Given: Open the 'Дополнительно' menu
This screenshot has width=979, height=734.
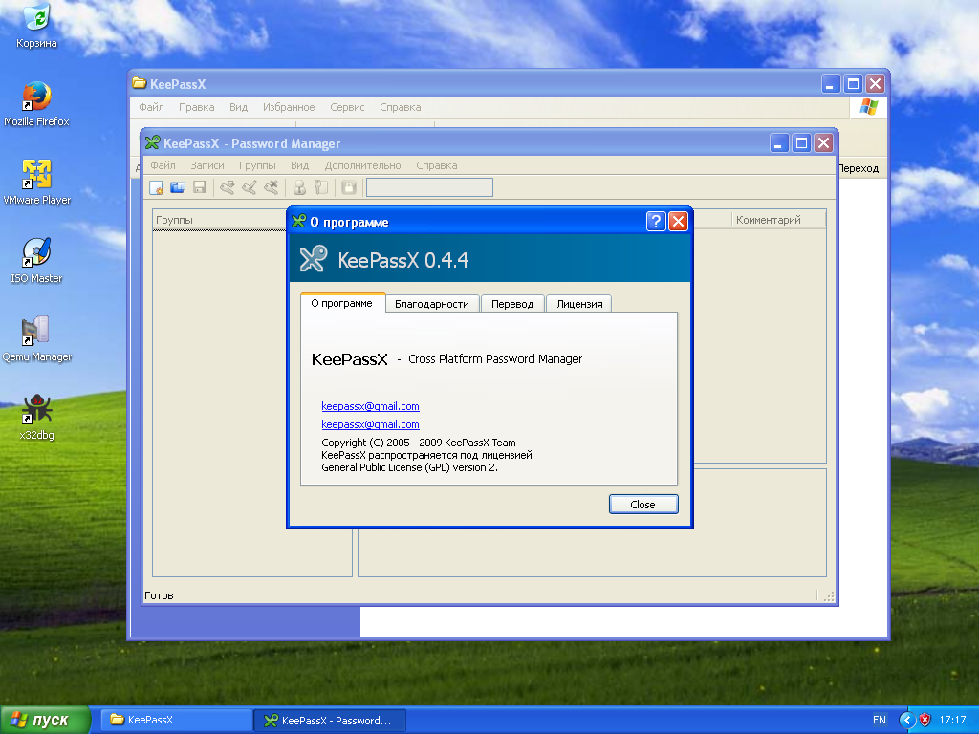Looking at the screenshot, I should (x=362, y=165).
